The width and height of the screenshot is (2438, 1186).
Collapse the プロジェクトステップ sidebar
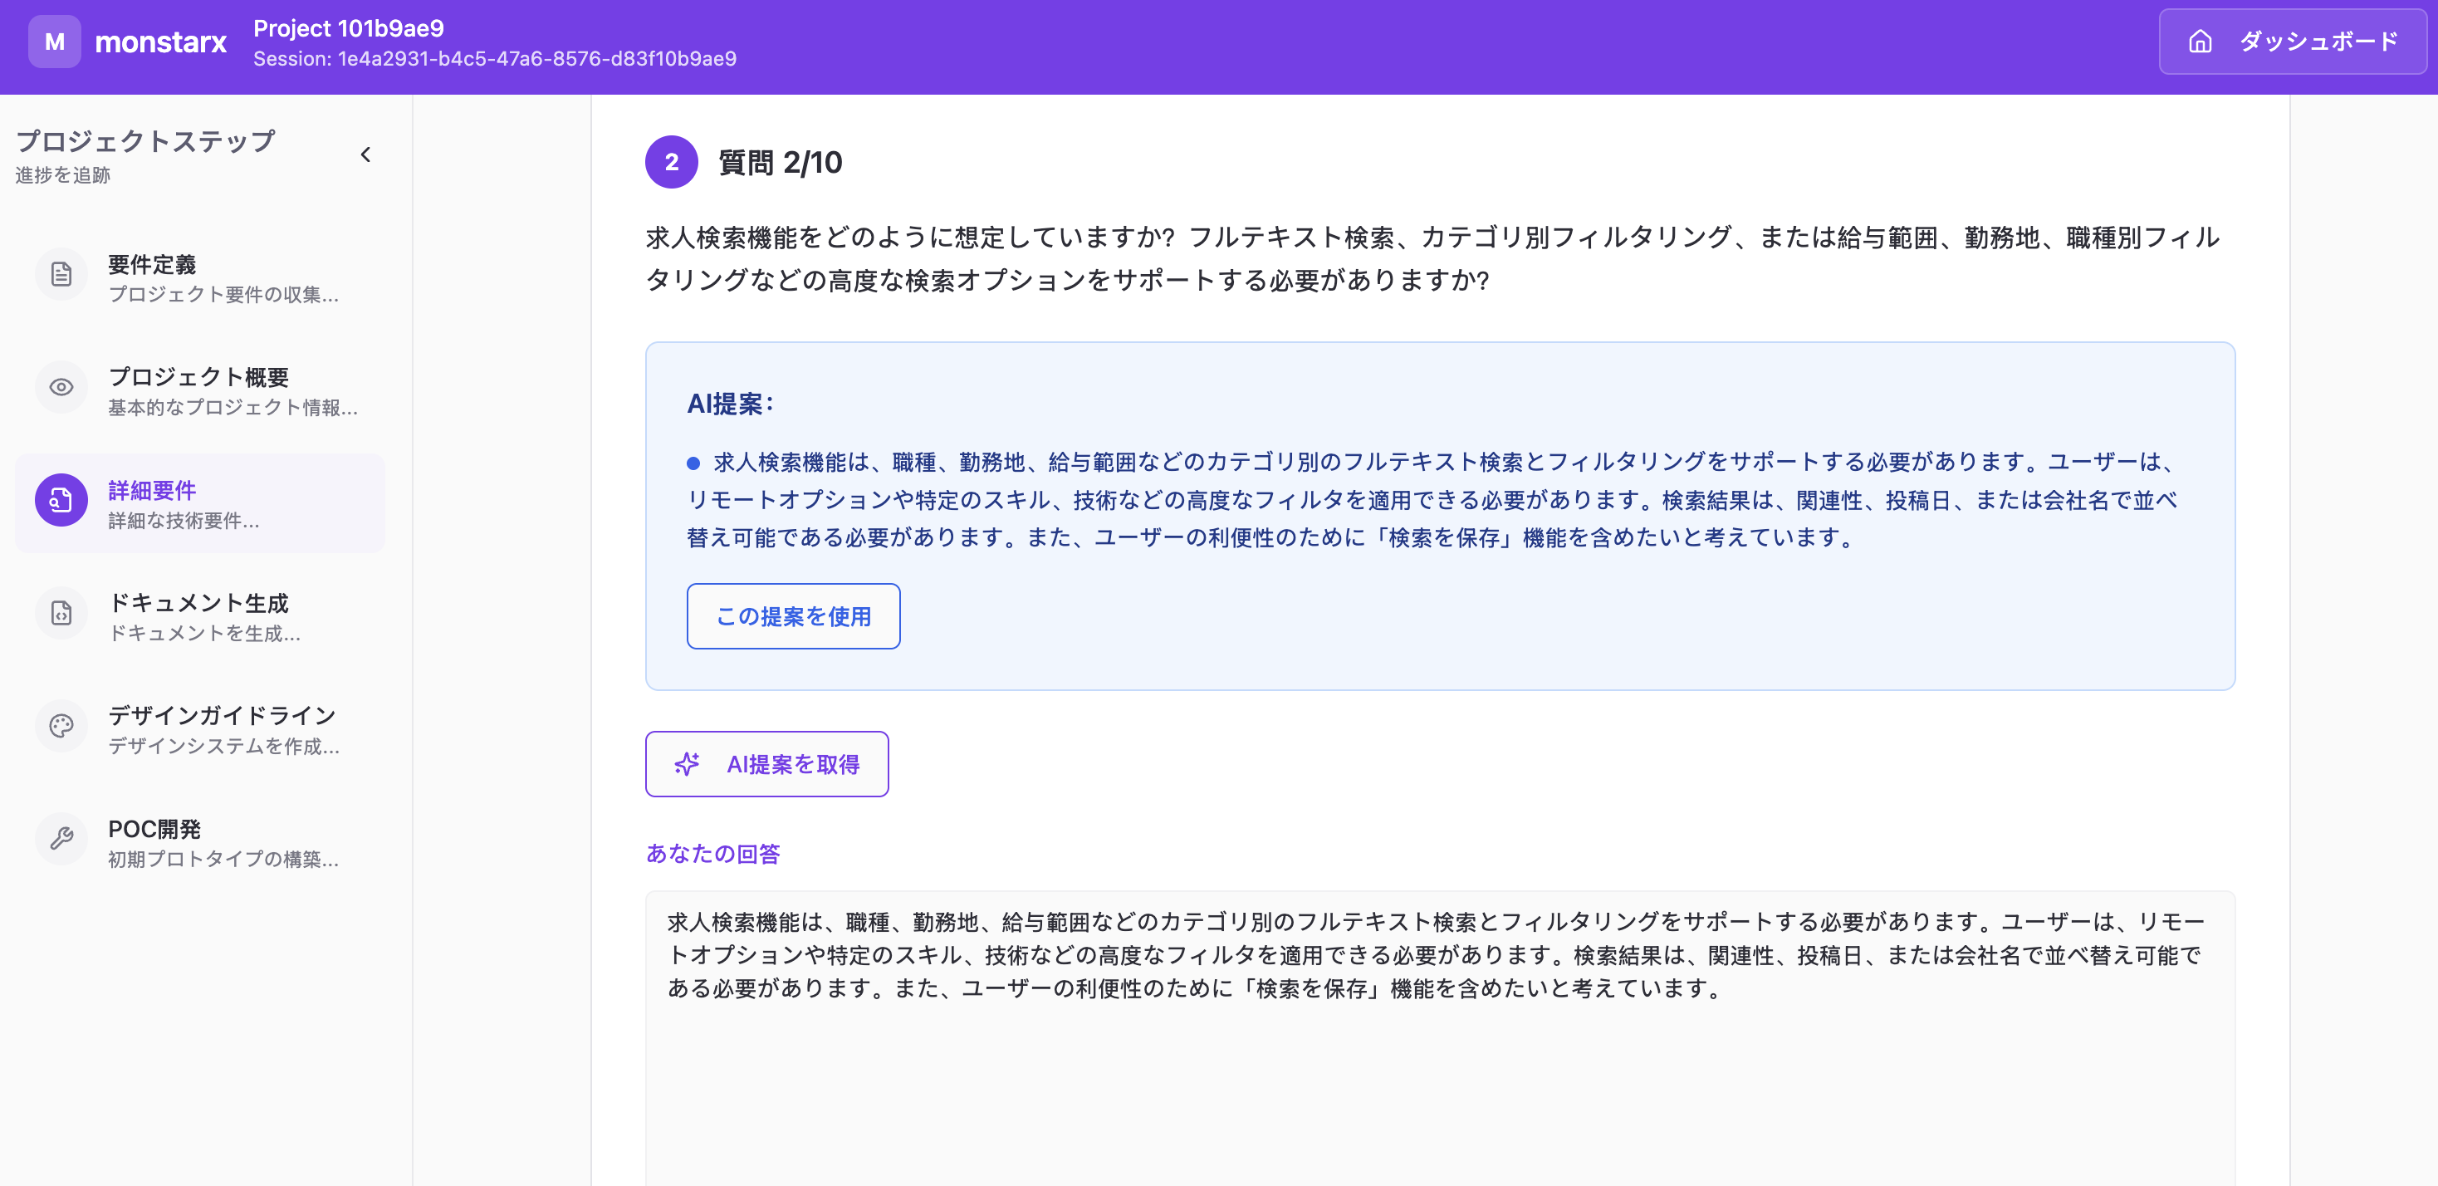pyautogui.click(x=365, y=154)
